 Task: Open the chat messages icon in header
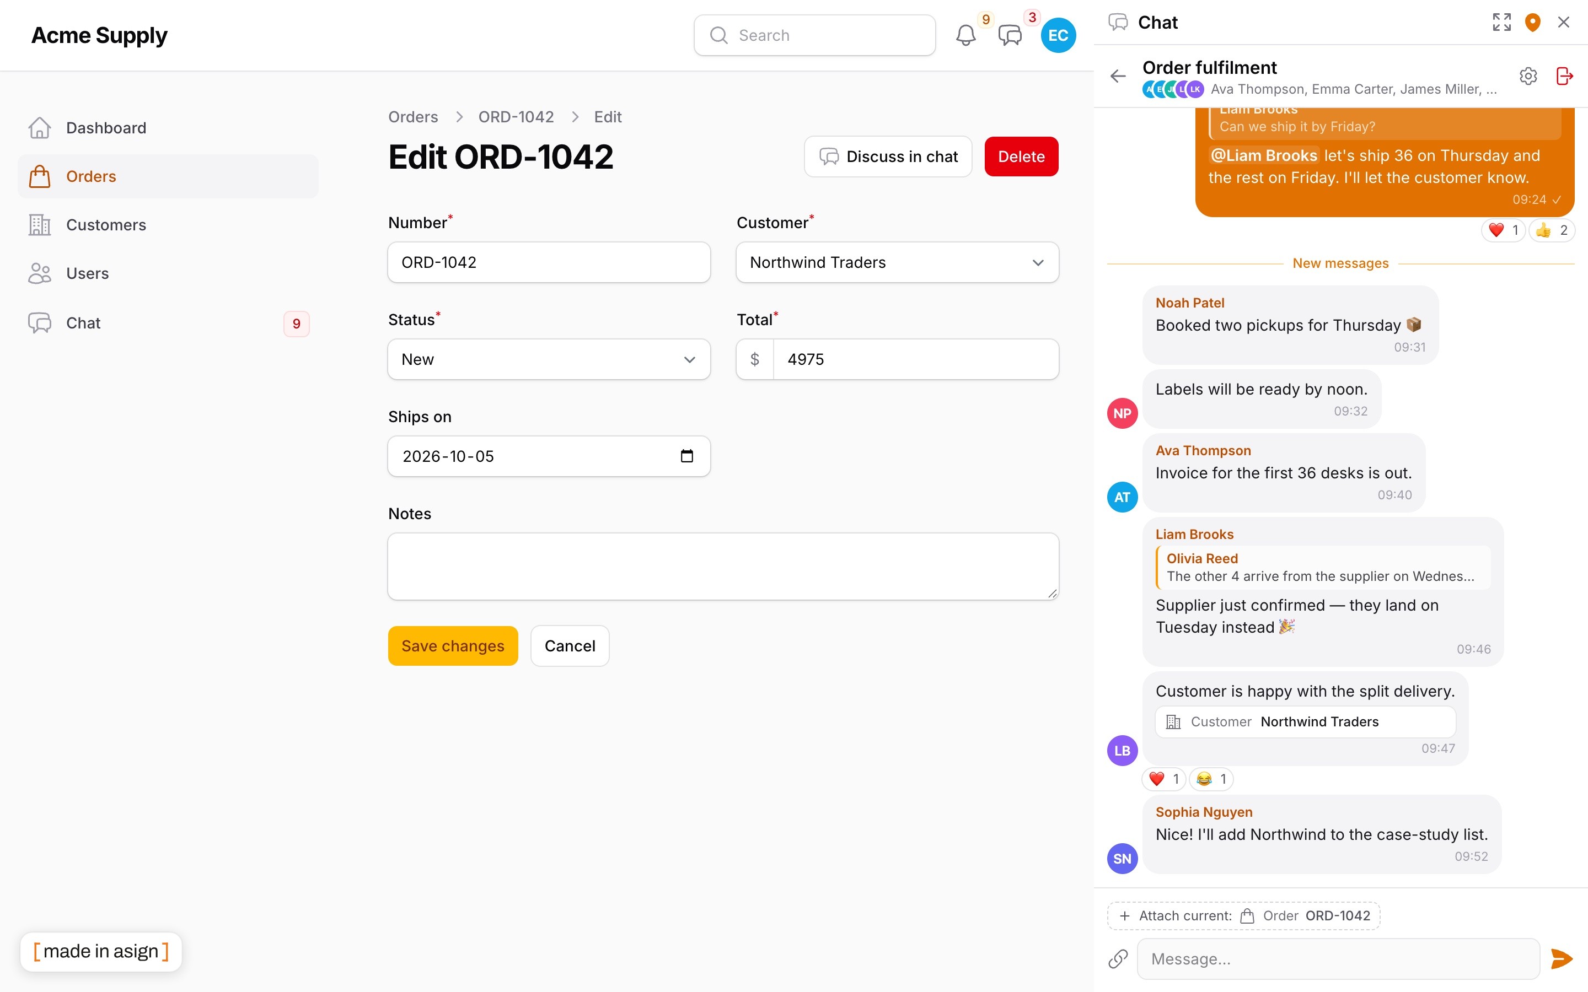tap(1010, 35)
